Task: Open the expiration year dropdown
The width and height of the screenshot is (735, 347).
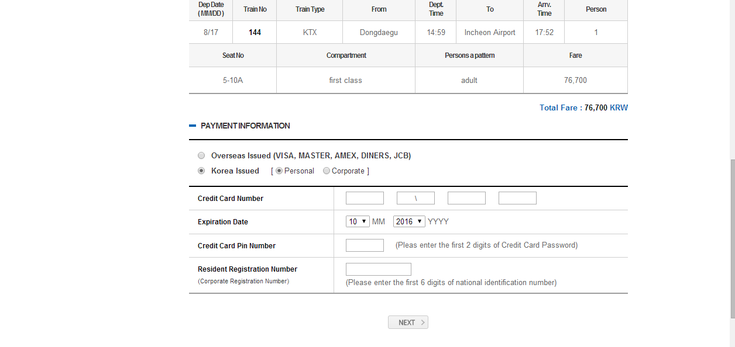Action: pyautogui.click(x=409, y=222)
